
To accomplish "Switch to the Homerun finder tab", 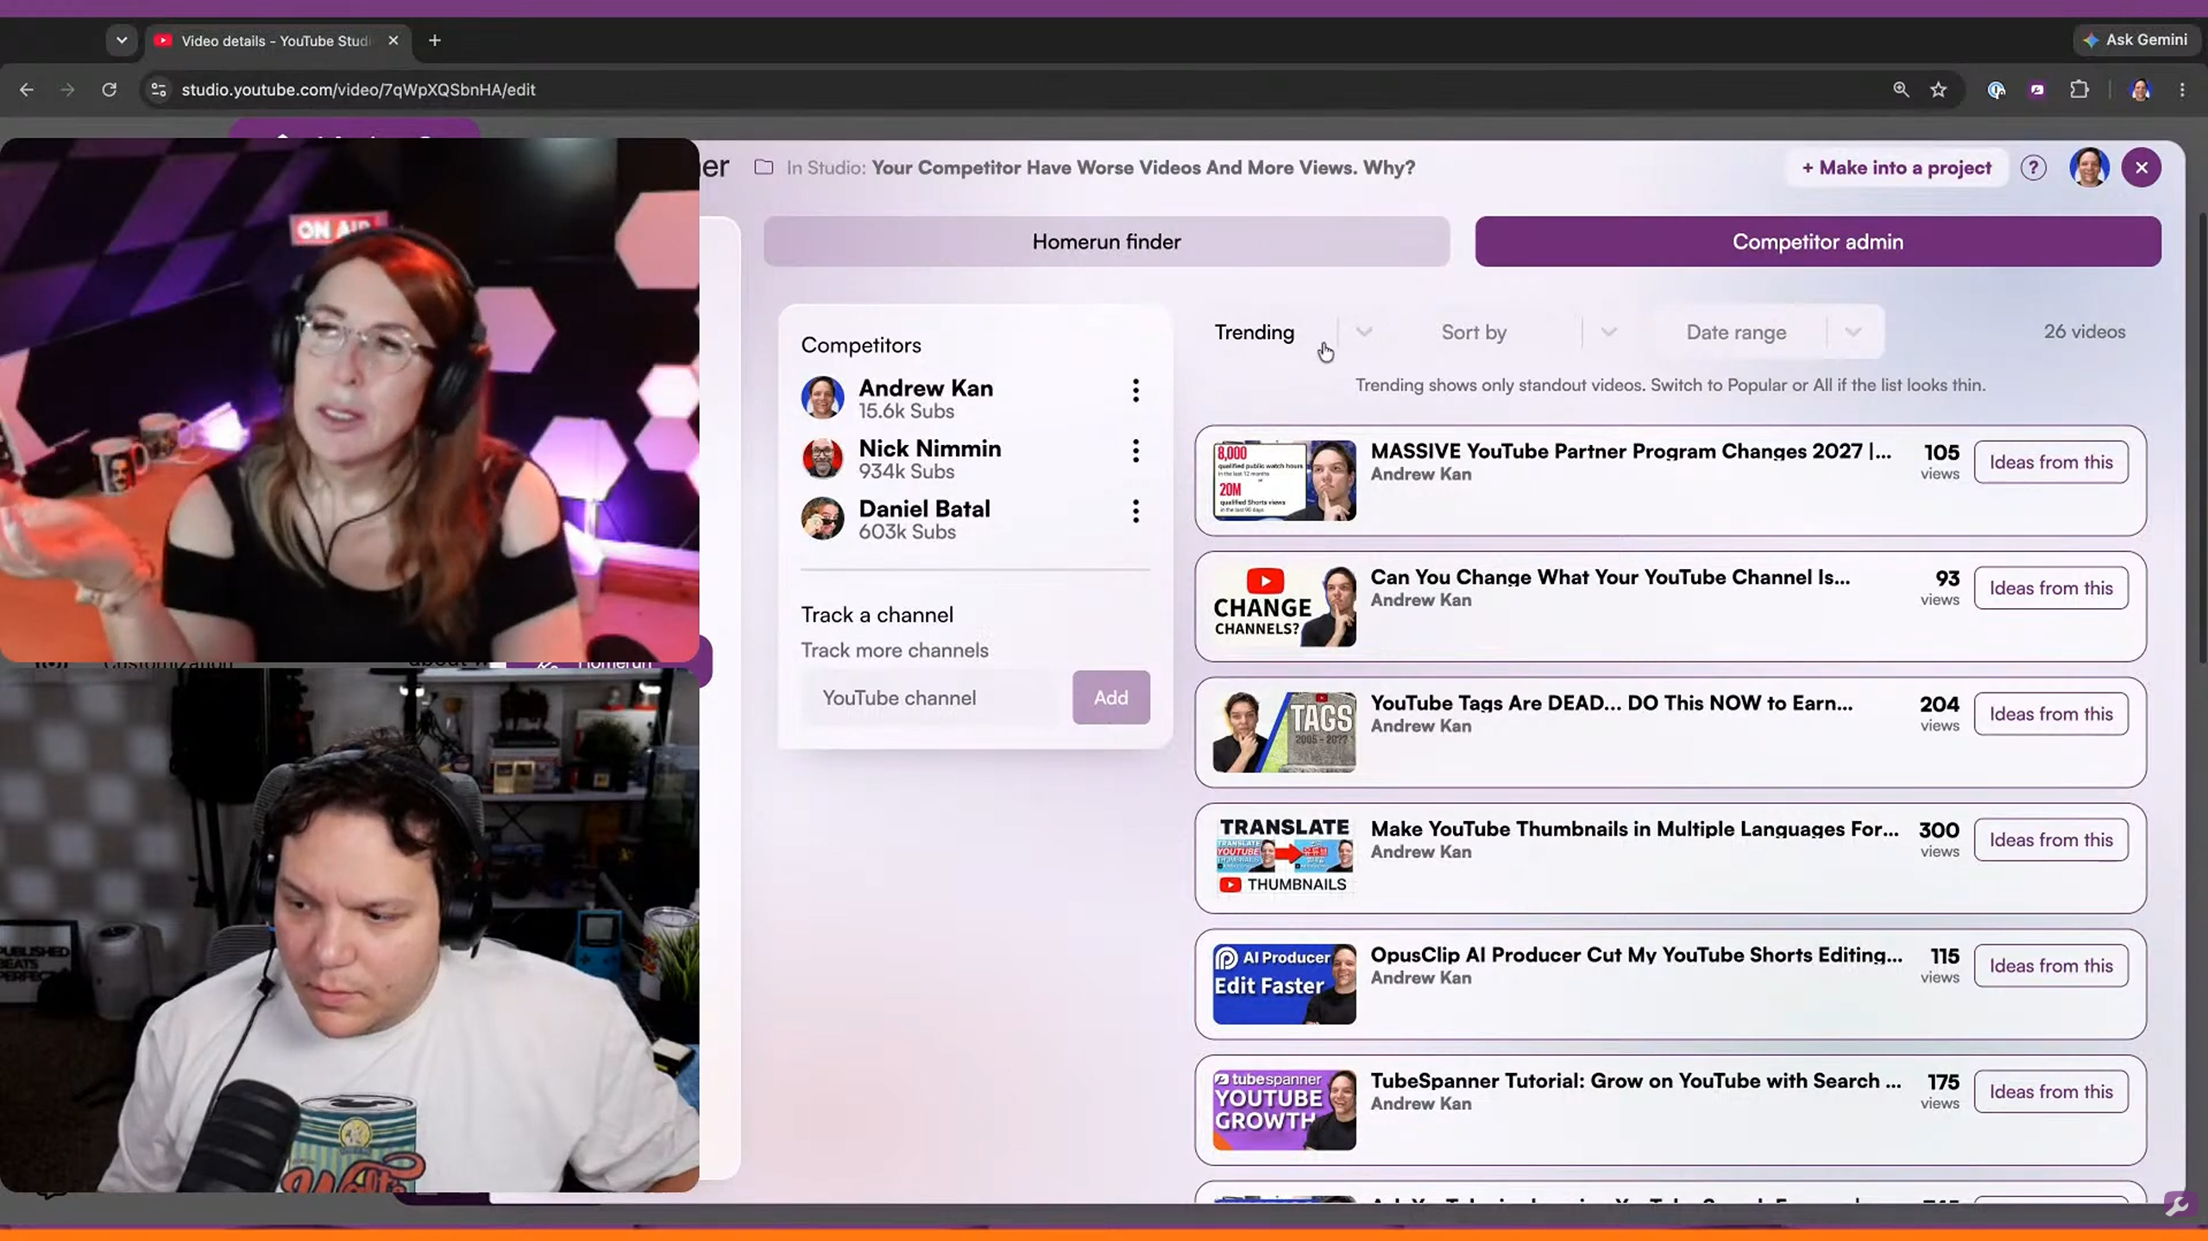I will tap(1106, 241).
